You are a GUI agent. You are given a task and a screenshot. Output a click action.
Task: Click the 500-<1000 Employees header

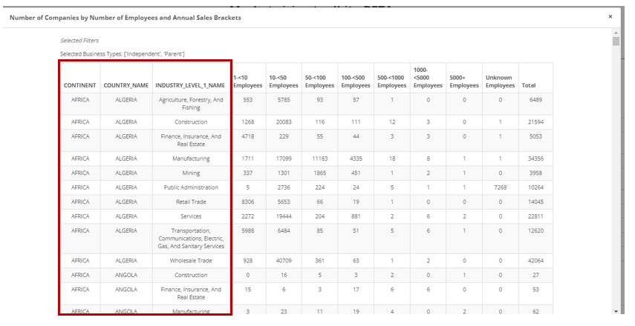[392, 81]
